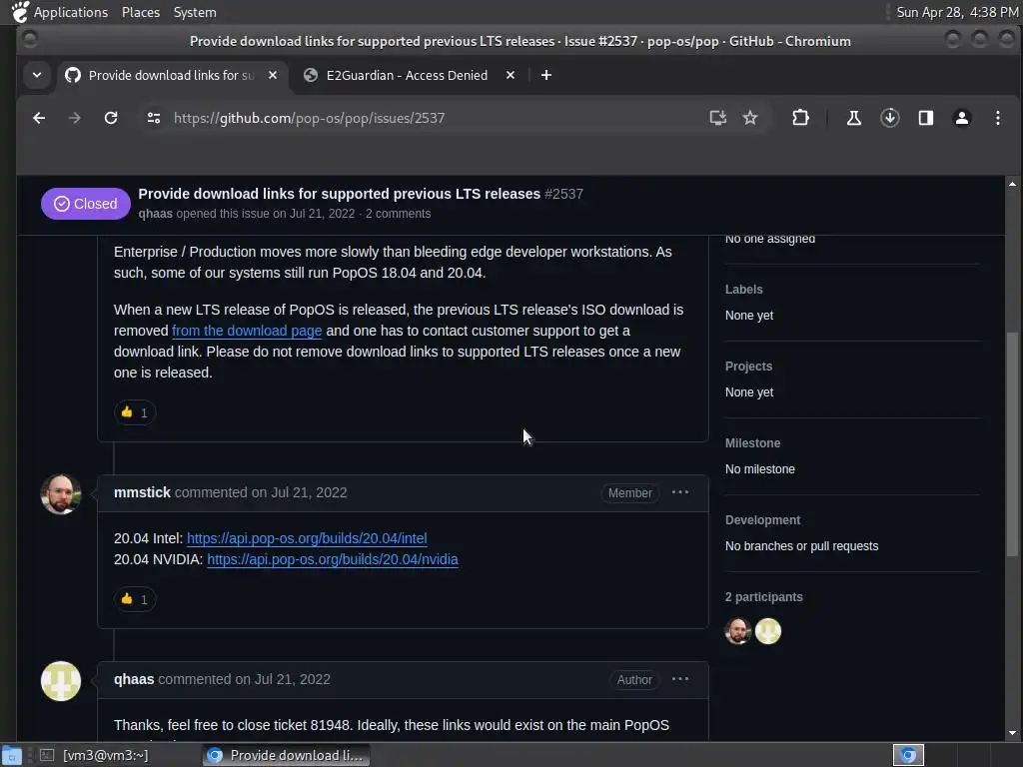Open a new browser tab
The height and width of the screenshot is (767, 1023).
[546, 75]
